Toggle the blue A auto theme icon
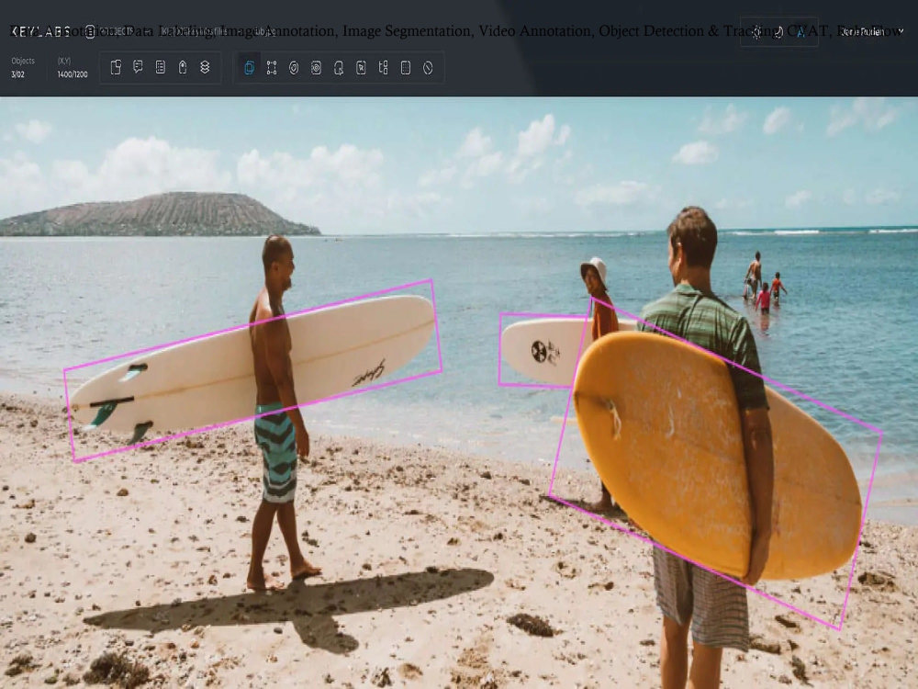The image size is (918, 689). pyautogui.click(x=800, y=31)
